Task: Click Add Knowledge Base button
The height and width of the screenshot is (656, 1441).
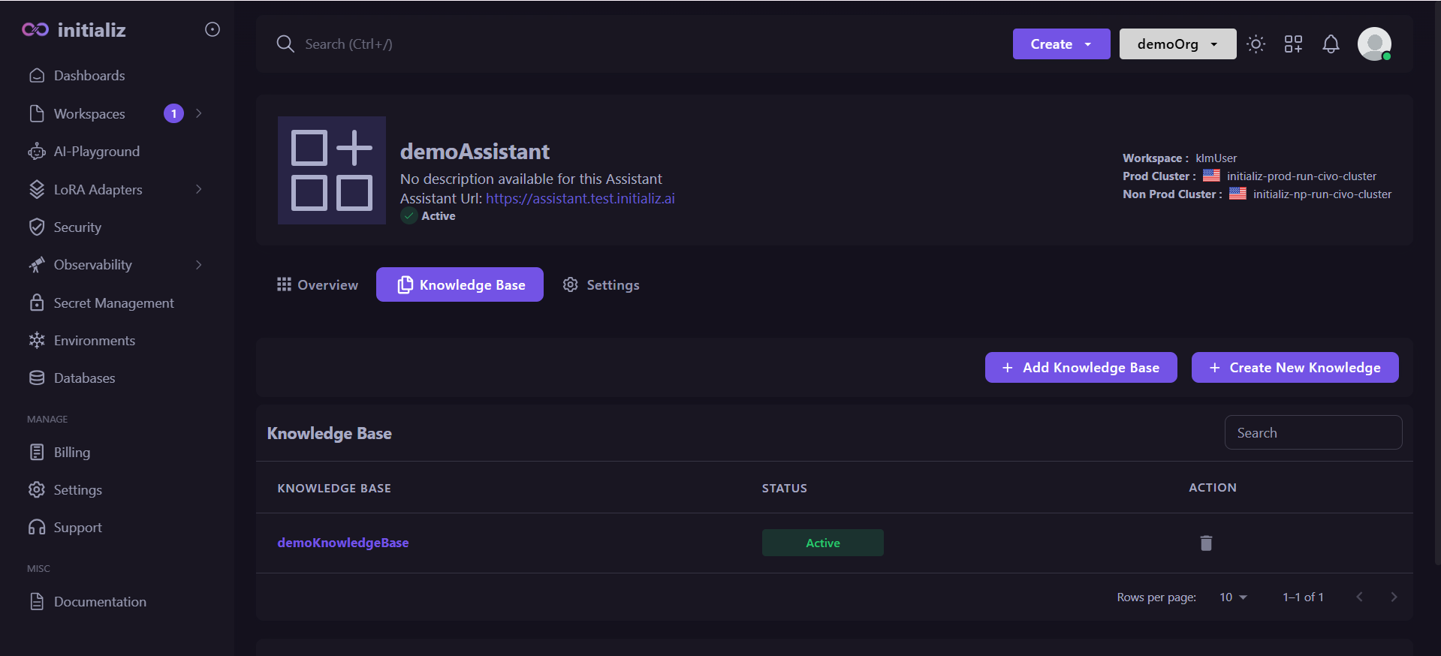Action: [x=1081, y=367]
